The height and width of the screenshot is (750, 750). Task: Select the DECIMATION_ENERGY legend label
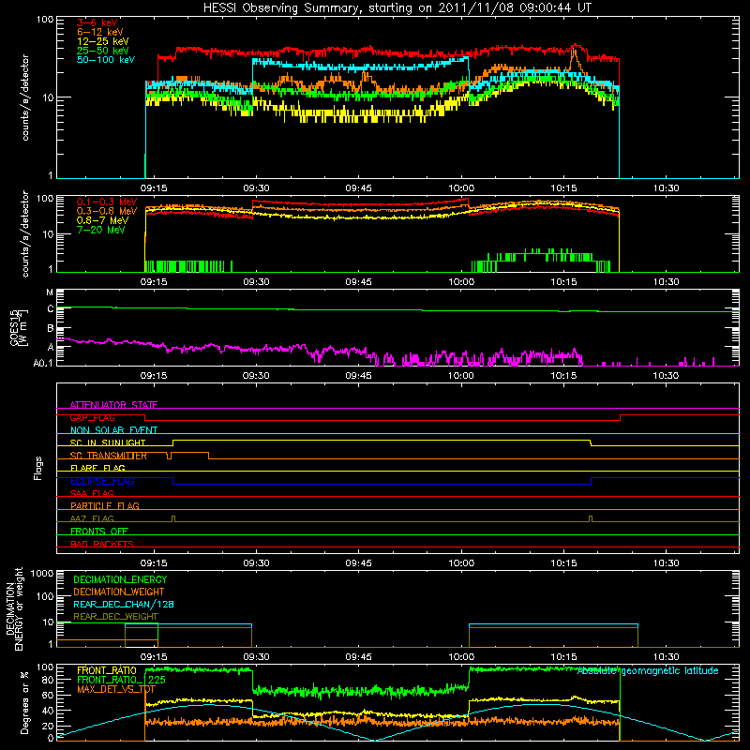pos(120,579)
